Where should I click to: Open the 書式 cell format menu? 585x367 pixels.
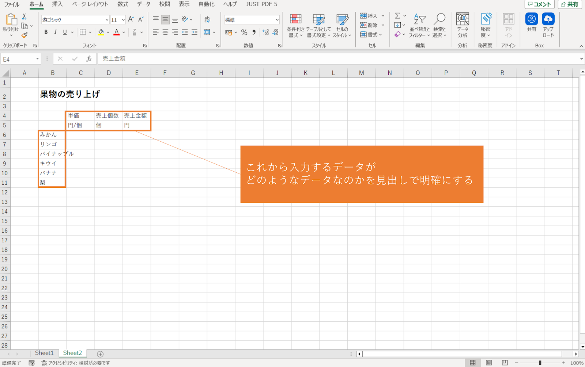pos(371,35)
